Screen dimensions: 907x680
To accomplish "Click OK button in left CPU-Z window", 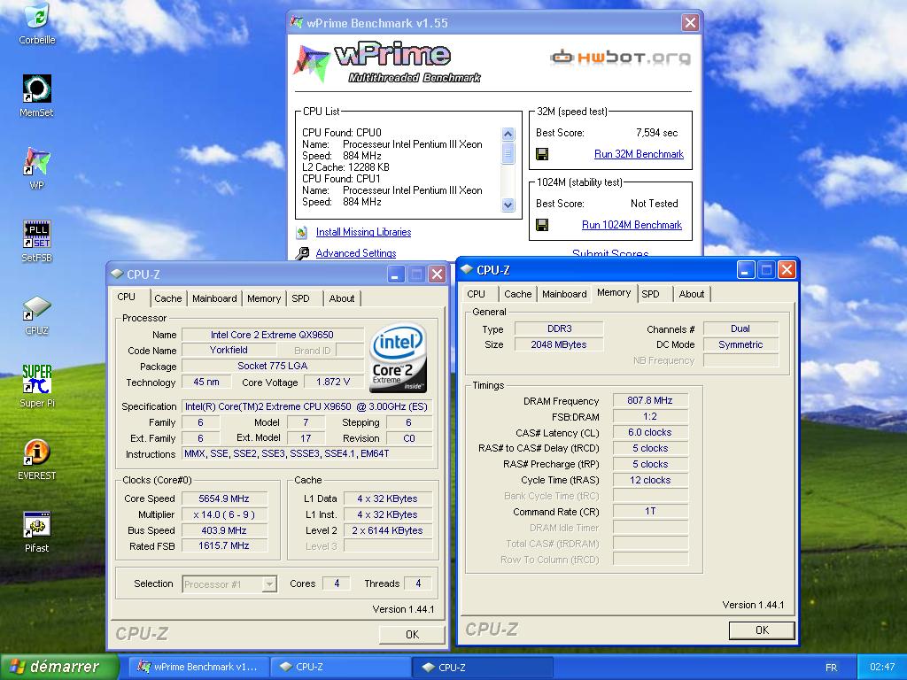I will (412, 634).
